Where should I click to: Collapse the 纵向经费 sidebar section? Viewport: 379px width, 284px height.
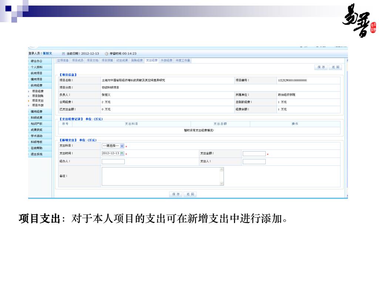point(40,85)
